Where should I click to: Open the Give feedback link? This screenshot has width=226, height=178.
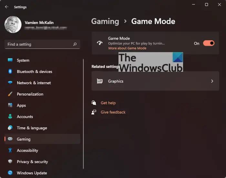tap(113, 112)
